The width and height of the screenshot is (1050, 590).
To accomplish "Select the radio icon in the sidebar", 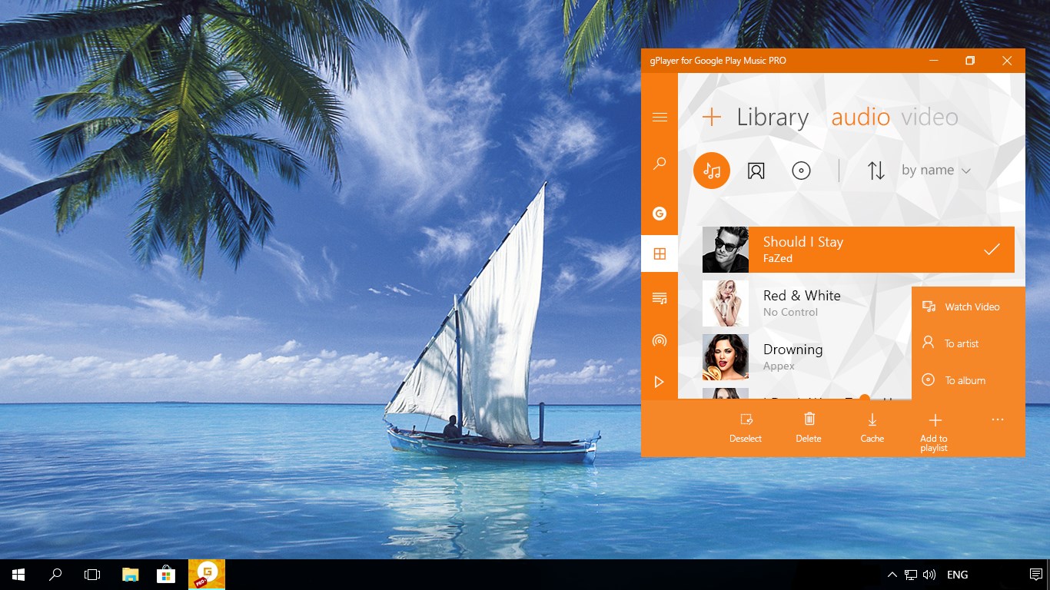I will (659, 340).
